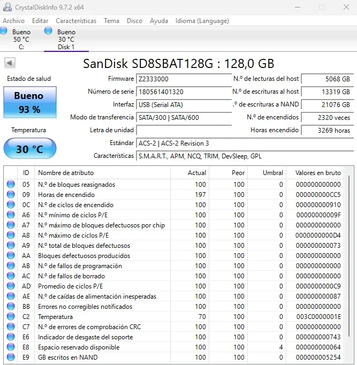Viewport: 357px width, 365px height.
Task: Click the Nombre de atributo column header
Action: [102, 173]
